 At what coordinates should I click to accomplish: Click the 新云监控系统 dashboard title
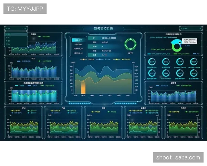pos(103,28)
